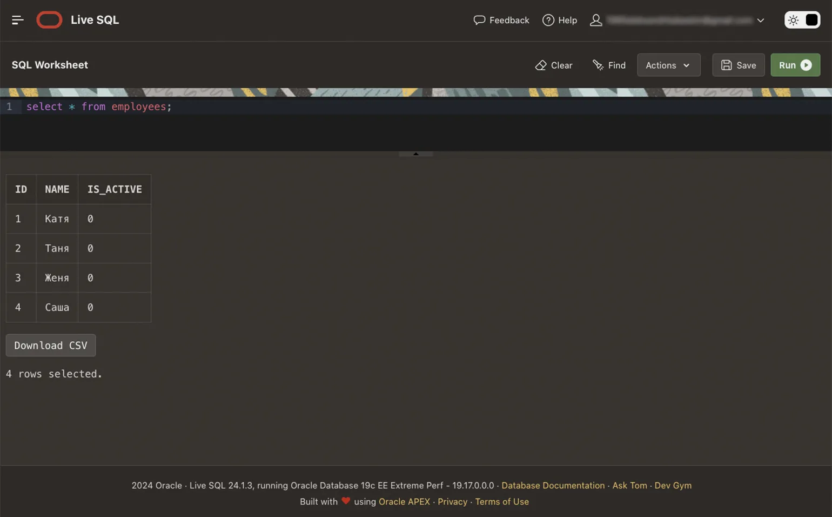
Task: Click the Feedback speech bubble icon
Action: pos(479,20)
